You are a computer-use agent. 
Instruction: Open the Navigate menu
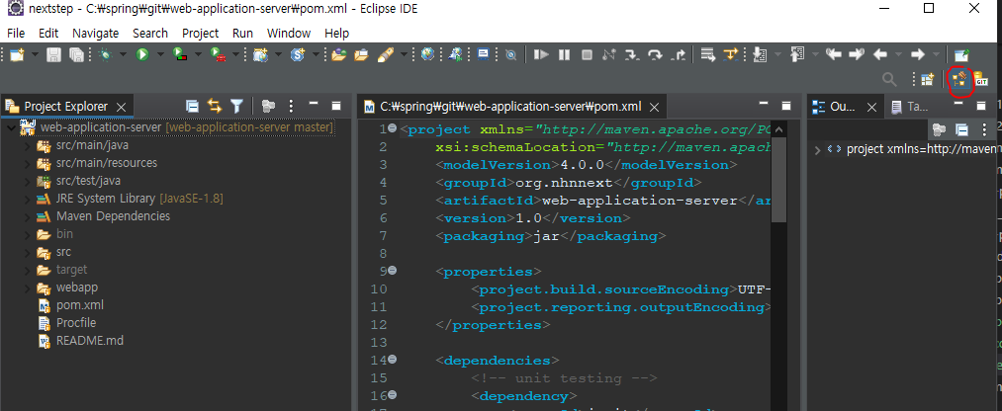coord(95,33)
